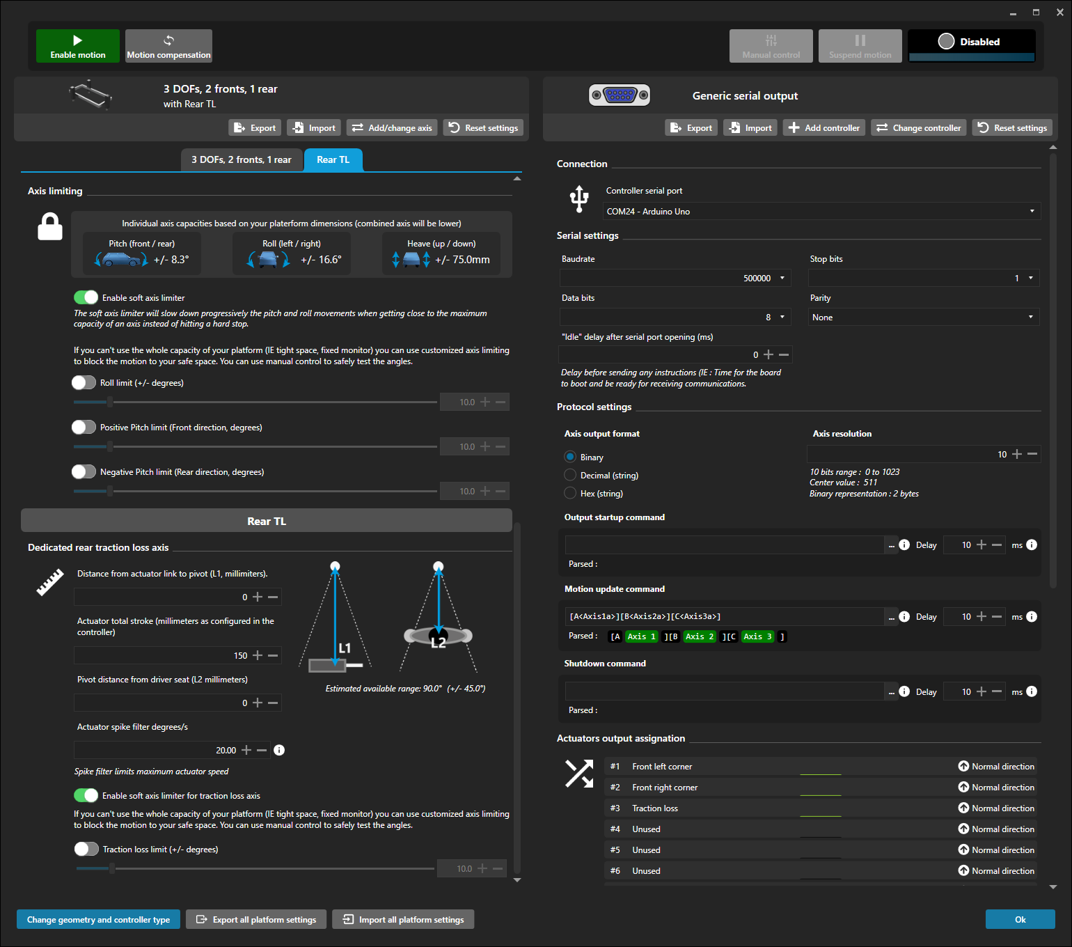Expand the Parity dropdown
Viewport: 1072px width, 947px height.
tap(923, 317)
